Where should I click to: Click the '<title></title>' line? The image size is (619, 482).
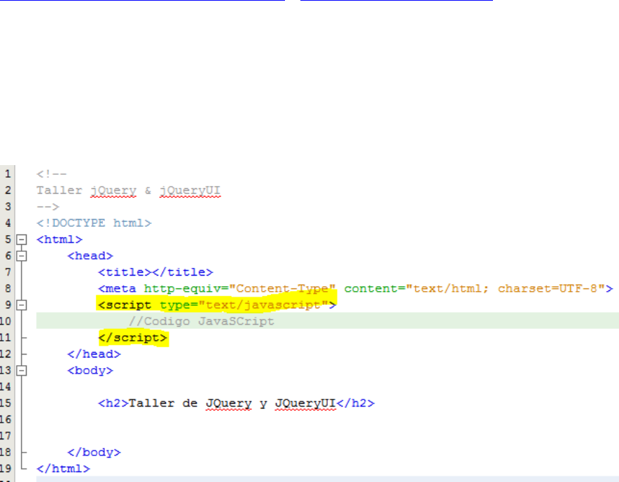[x=155, y=272]
